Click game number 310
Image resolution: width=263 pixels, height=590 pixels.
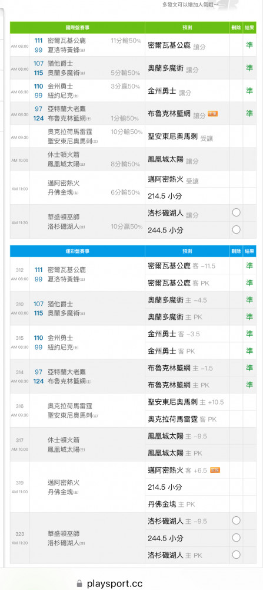coord(19,304)
